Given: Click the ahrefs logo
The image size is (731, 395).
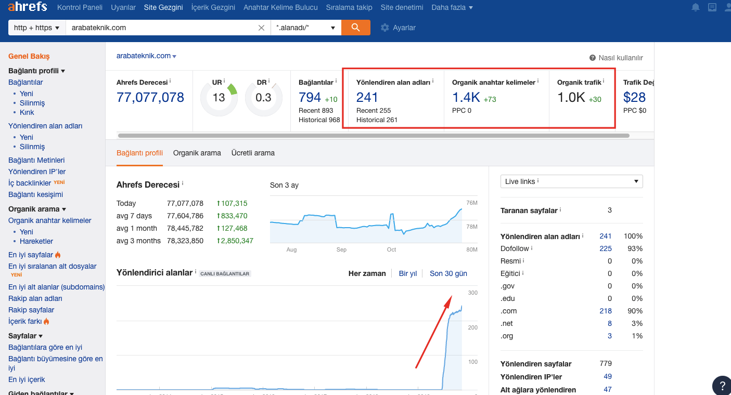Looking at the screenshot, I should (28, 7).
